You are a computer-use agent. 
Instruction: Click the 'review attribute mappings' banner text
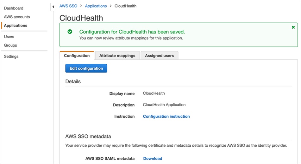click(x=131, y=38)
